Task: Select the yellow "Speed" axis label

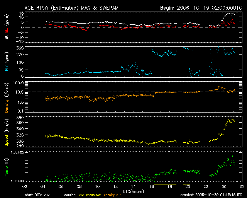Action: pos(7,140)
